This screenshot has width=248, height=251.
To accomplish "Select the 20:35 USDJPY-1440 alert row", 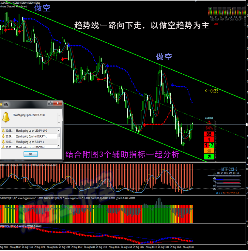I will pos(29,131).
